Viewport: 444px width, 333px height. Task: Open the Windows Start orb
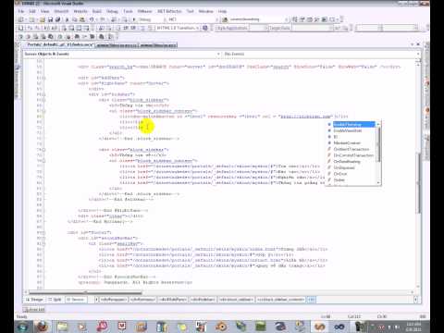click(x=22, y=327)
